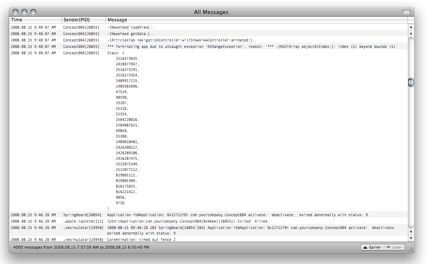Select the NSRangeException terminating app message

[x=252, y=47]
